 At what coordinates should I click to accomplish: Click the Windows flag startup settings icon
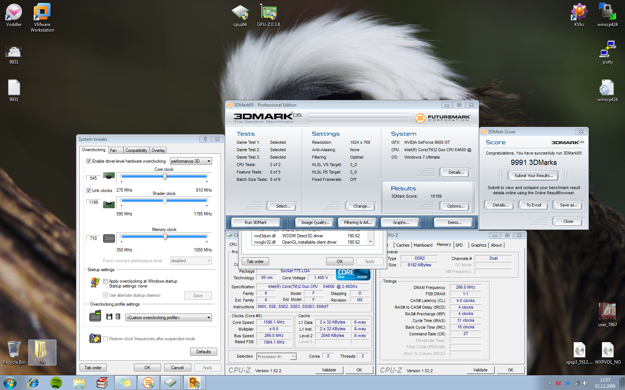point(95,283)
